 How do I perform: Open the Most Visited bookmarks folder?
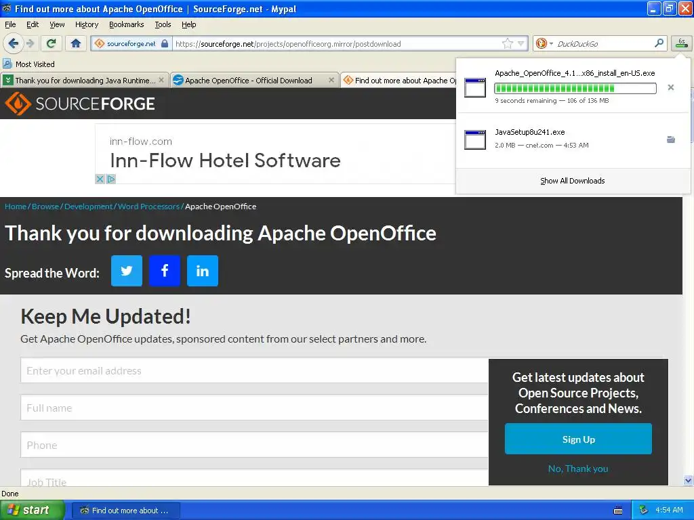click(x=28, y=64)
